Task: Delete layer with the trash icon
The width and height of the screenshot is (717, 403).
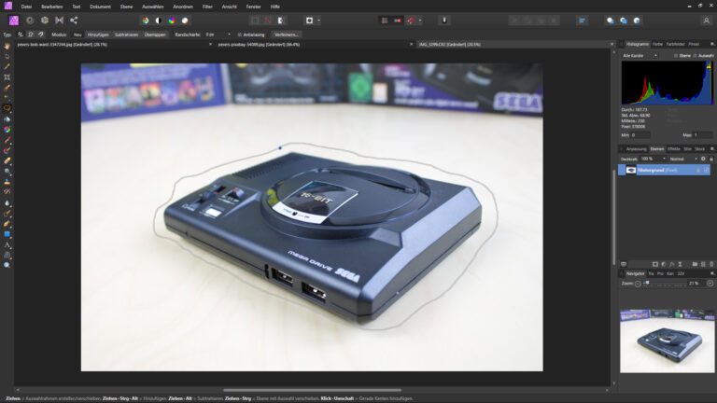Action: pos(711,264)
